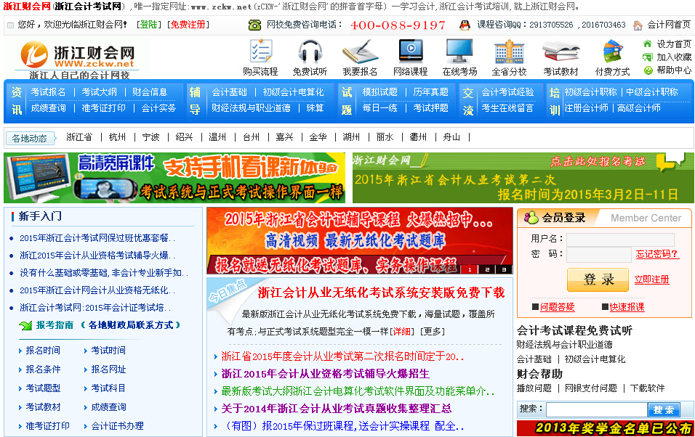The height and width of the screenshot is (437, 695).
Task: Click the 密码 password field
Action: [598, 254]
